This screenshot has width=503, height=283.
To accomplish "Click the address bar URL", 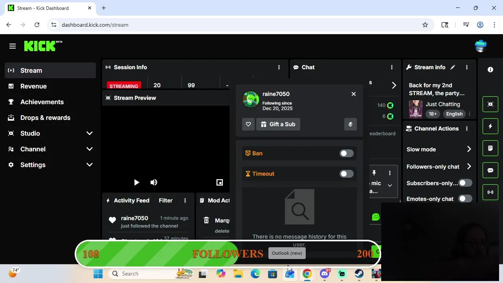I will [95, 25].
